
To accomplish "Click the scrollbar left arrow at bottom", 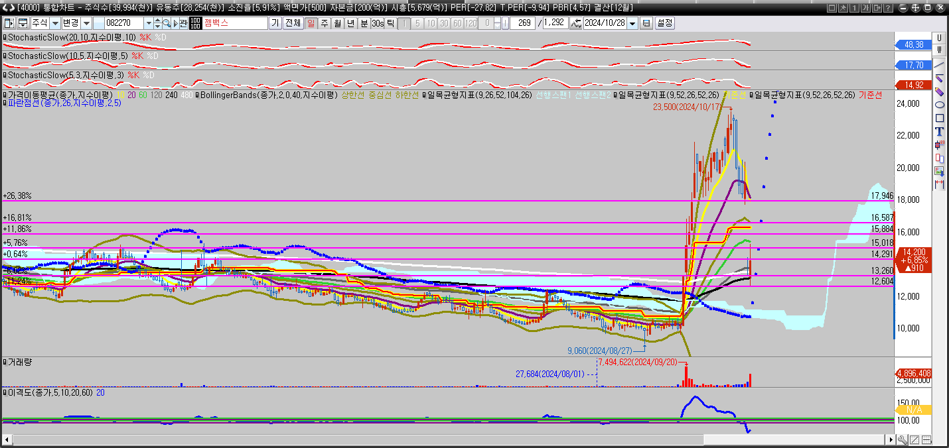I will coord(7,440).
